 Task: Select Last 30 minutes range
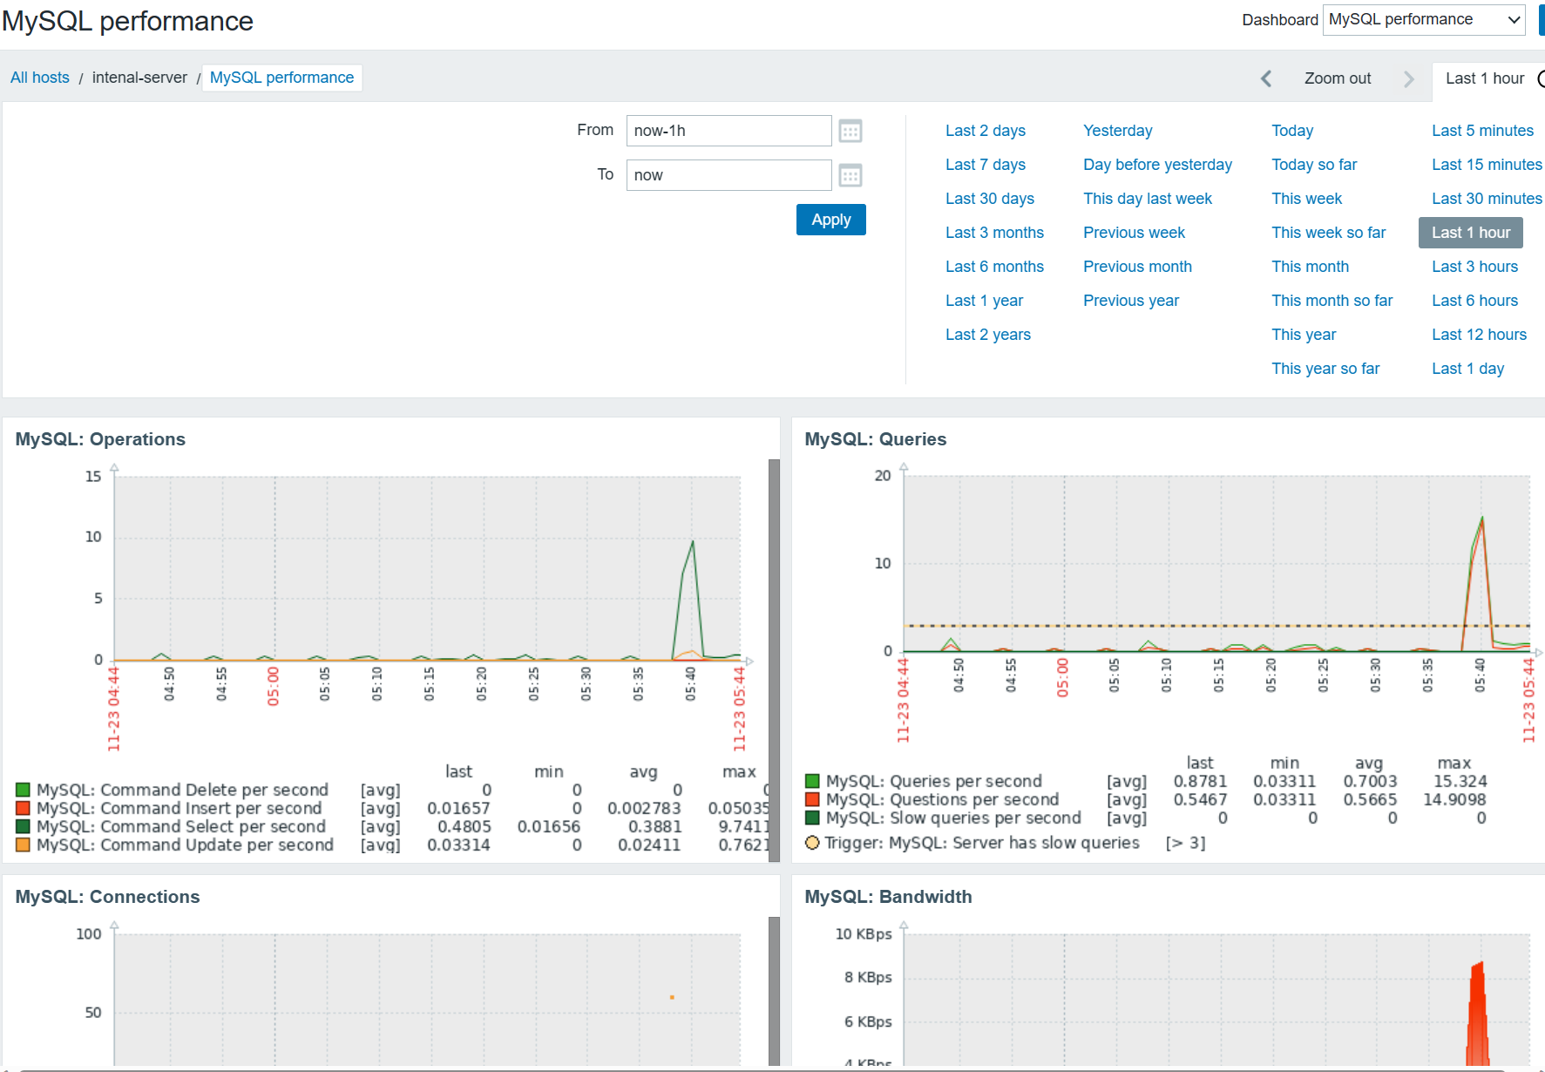click(x=1487, y=199)
